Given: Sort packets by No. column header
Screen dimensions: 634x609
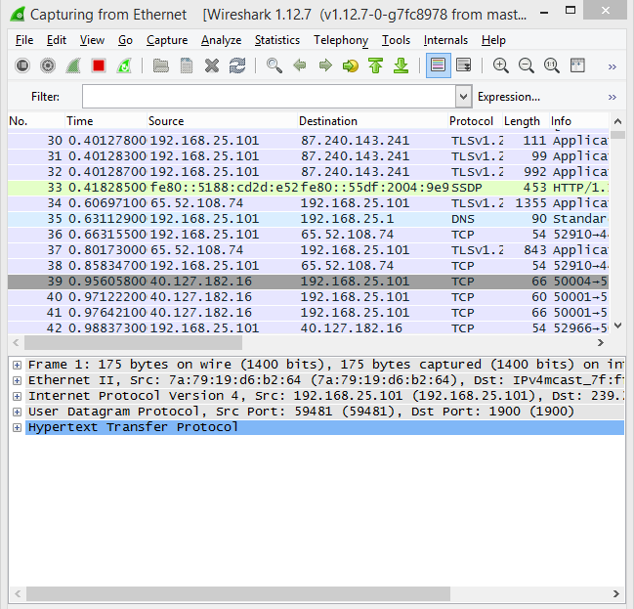Looking at the screenshot, I should pyautogui.click(x=36, y=121).
